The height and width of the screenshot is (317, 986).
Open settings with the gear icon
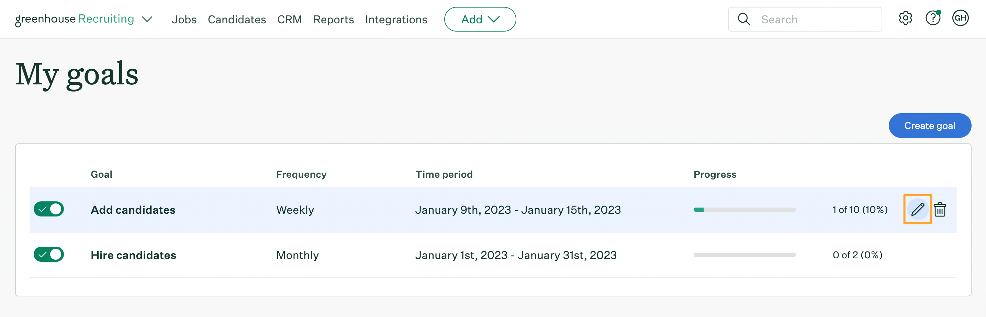coord(905,19)
